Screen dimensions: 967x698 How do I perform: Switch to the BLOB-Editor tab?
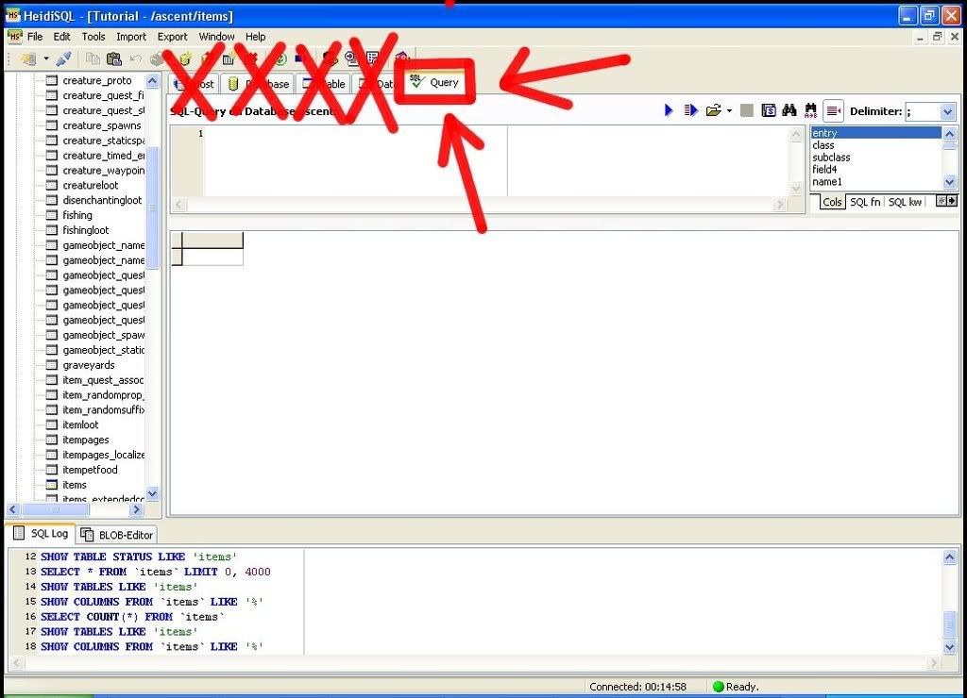pyautogui.click(x=116, y=535)
